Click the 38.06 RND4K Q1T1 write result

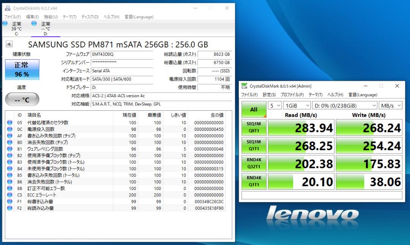click(369, 182)
